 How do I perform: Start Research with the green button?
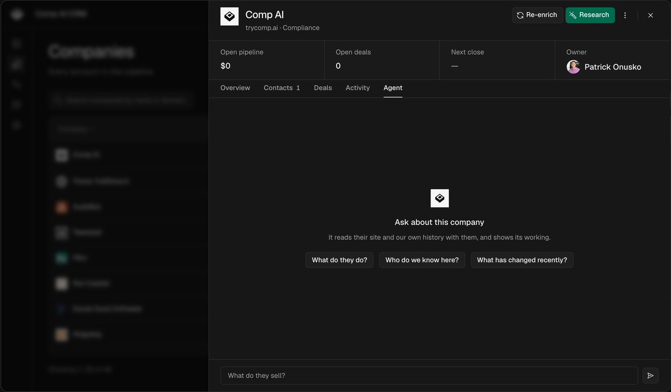590,15
